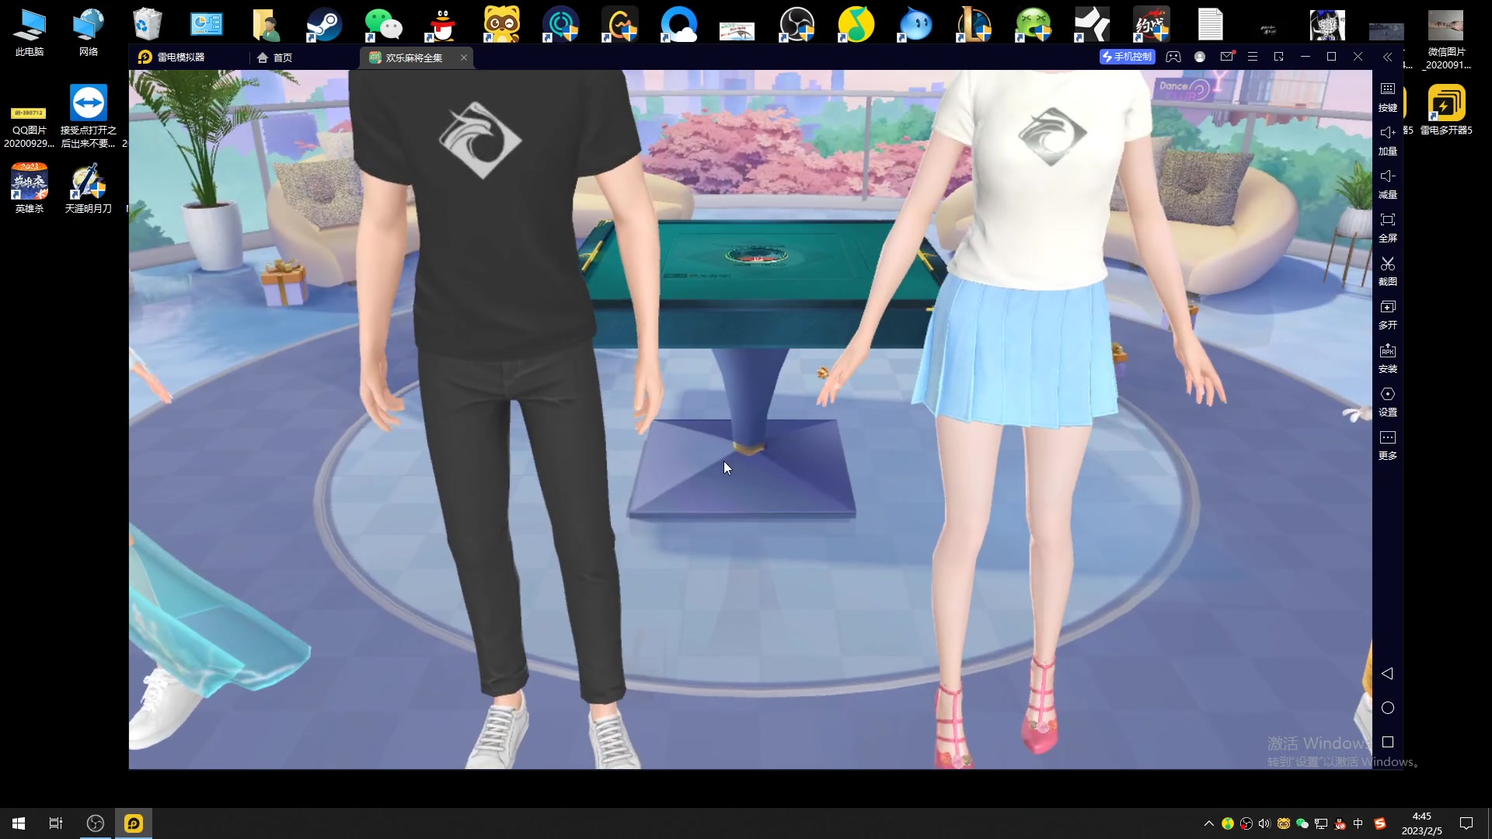Switch to the 首页 home tab
The height and width of the screenshot is (839, 1492).
tap(274, 57)
